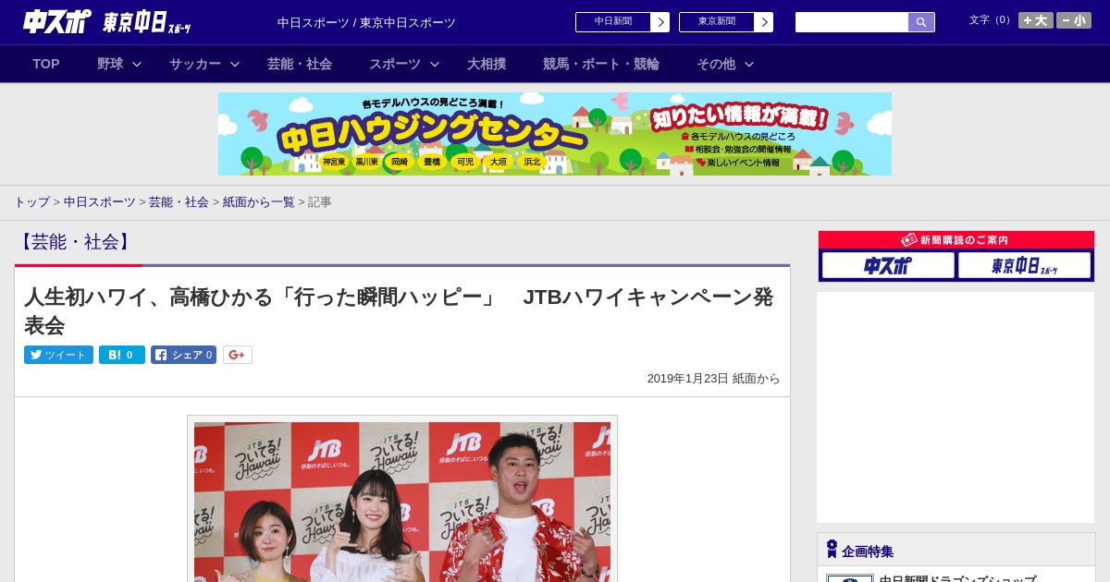Click the 中日新聞ドラゴンズショップ thumbnail

(850, 578)
